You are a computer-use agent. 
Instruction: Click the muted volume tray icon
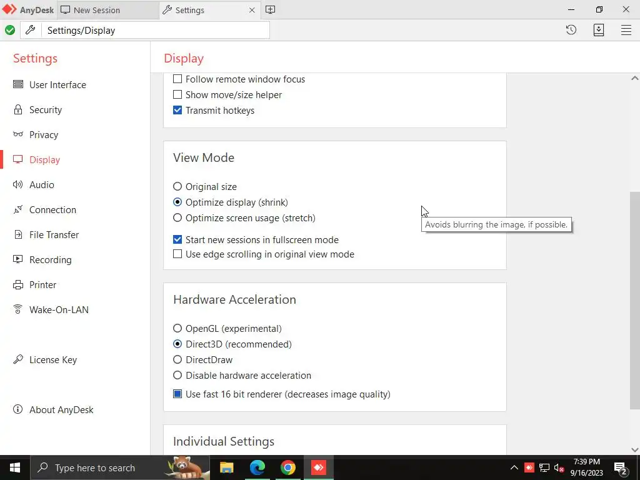tap(559, 467)
